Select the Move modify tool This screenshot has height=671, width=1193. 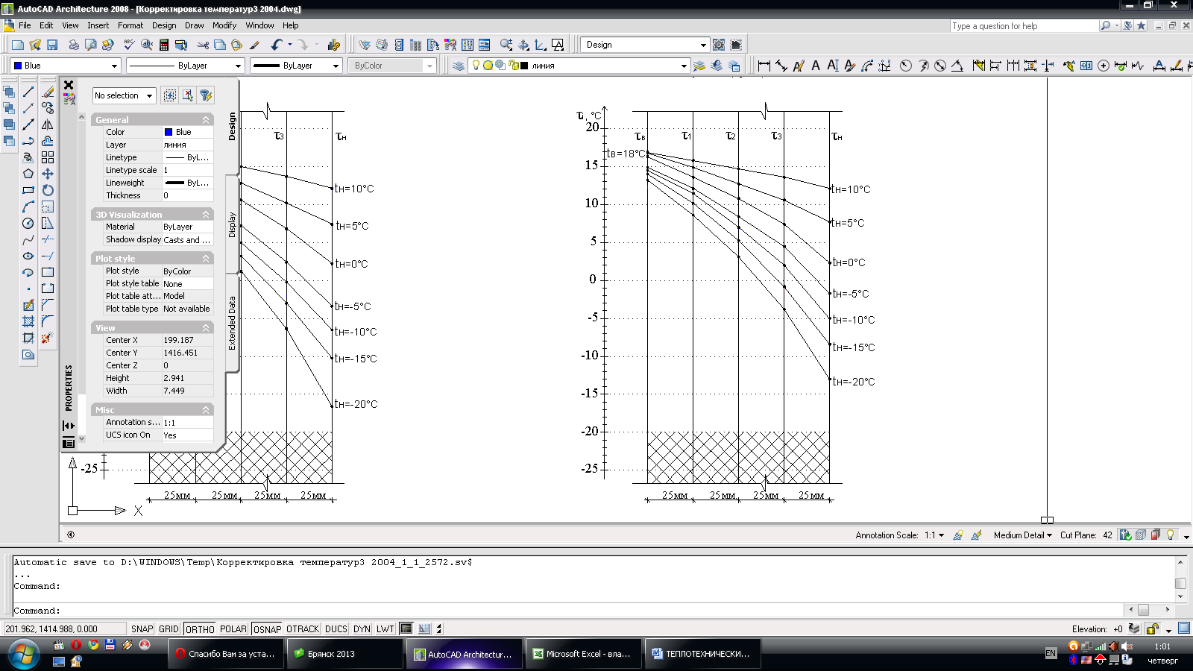pos(48,174)
